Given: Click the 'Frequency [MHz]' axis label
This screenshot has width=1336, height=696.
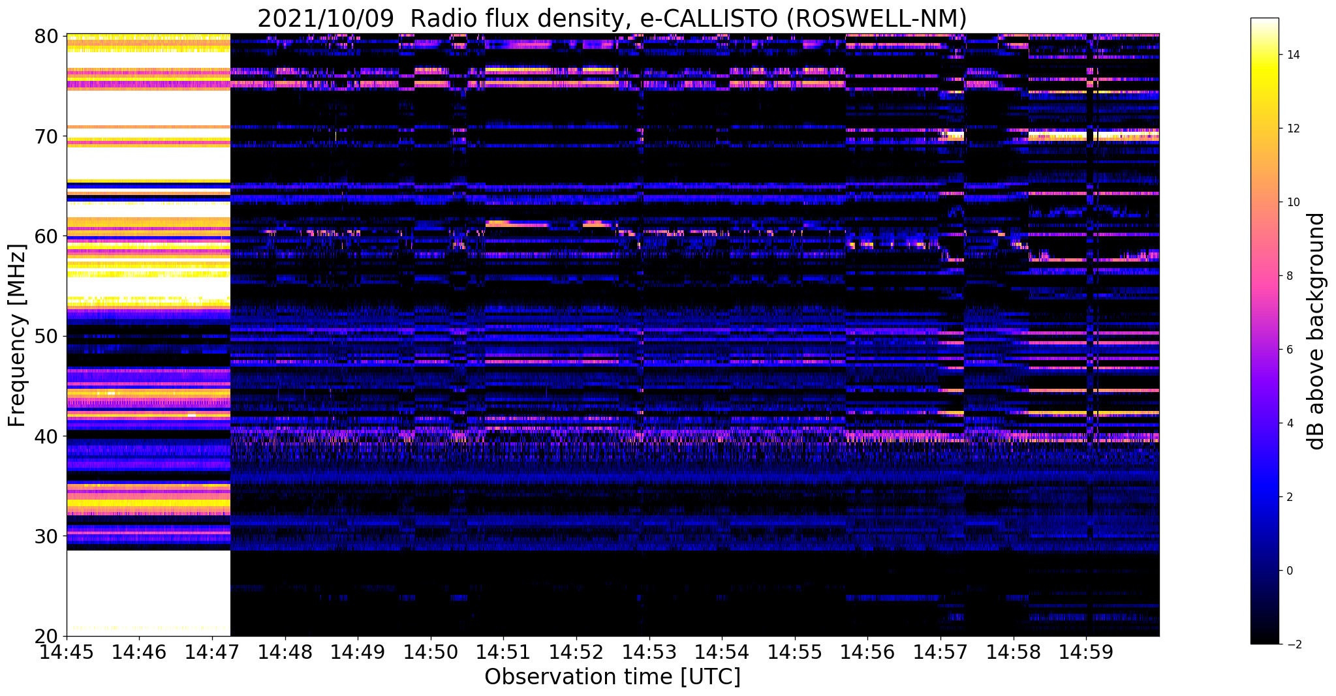Looking at the screenshot, I should pyautogui.click(x=17, y=335).
